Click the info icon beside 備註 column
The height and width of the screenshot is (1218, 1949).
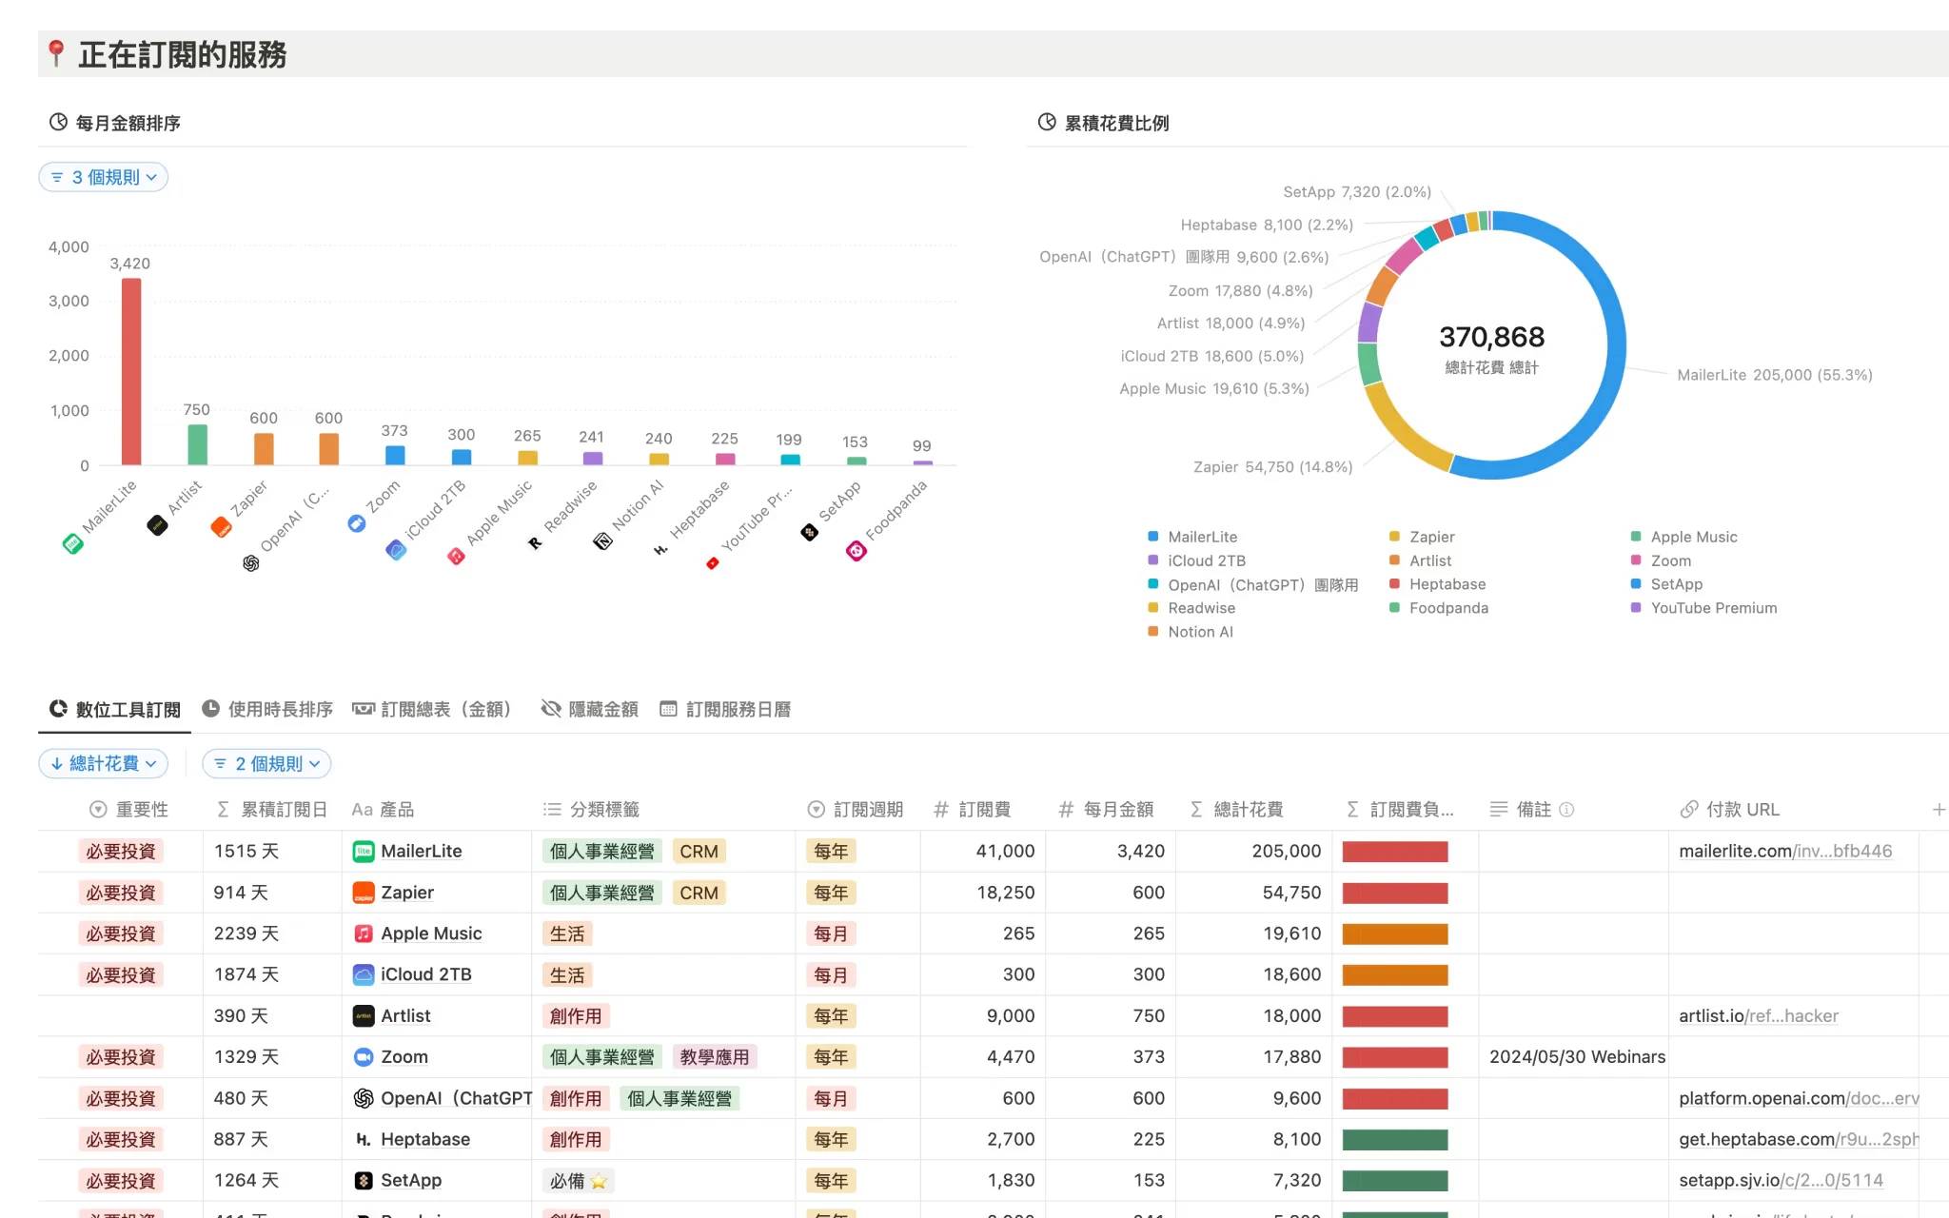[1566, 810]
